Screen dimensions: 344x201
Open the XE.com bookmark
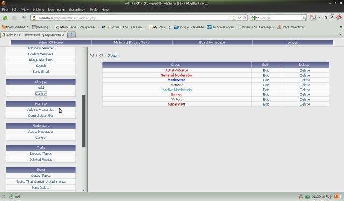123,27
